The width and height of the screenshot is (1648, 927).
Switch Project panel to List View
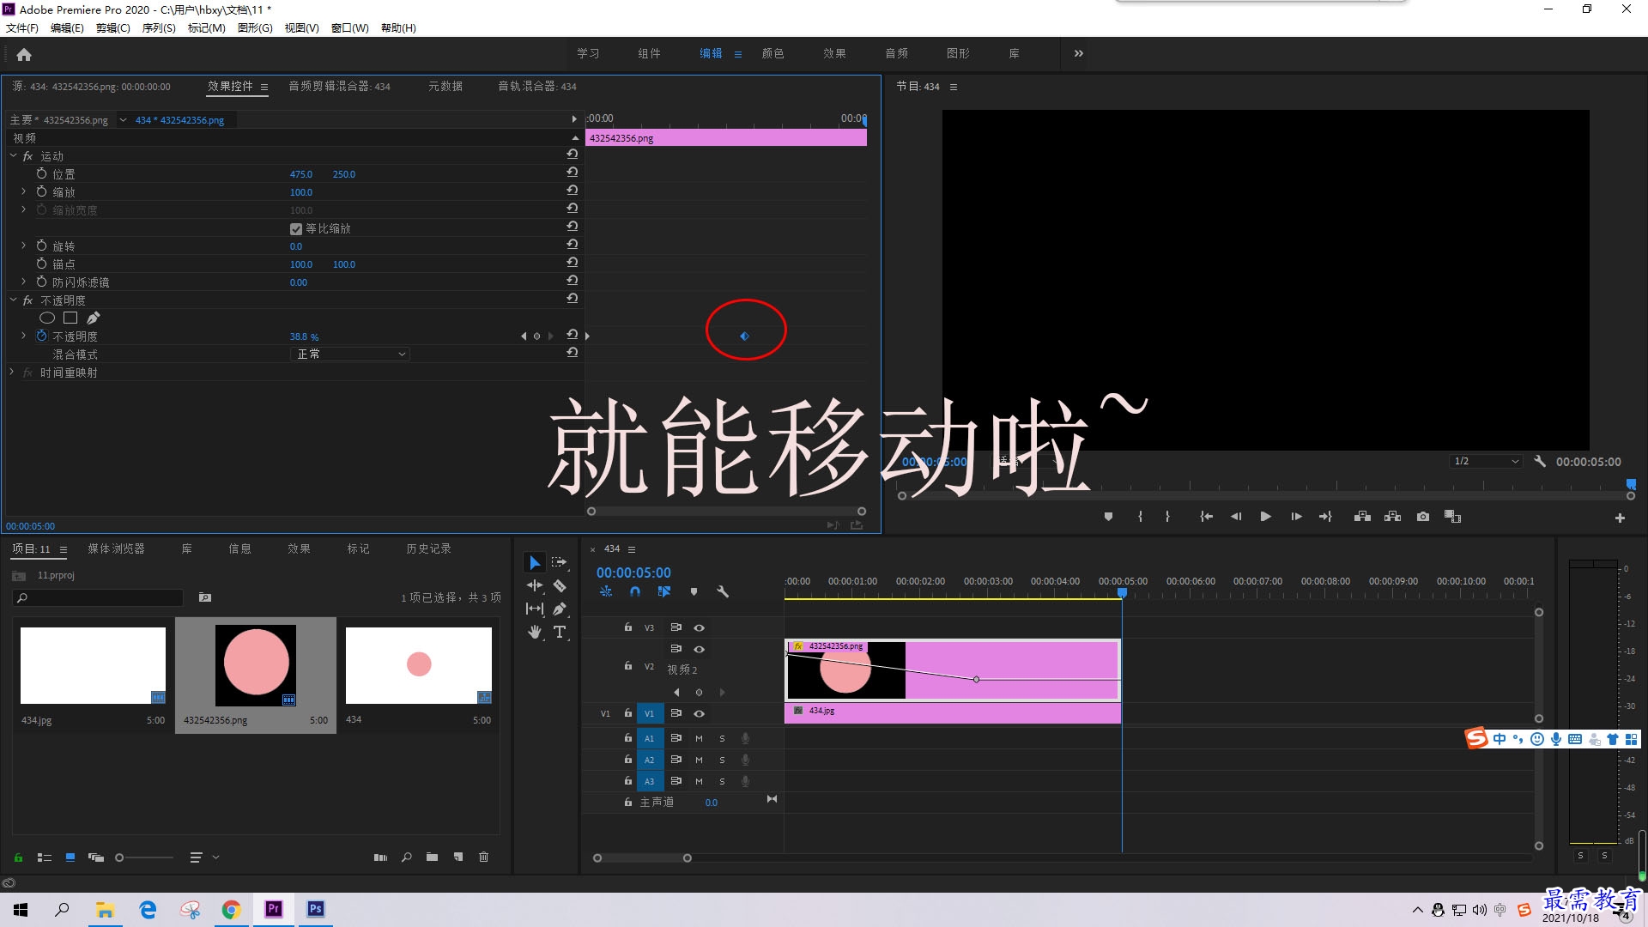45,857
